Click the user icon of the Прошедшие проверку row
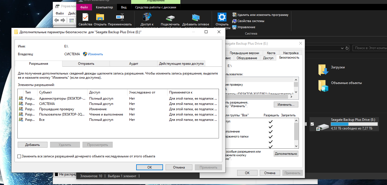Image resolution: width=387 pixels, height=185 pixels. tap(21, 109)
